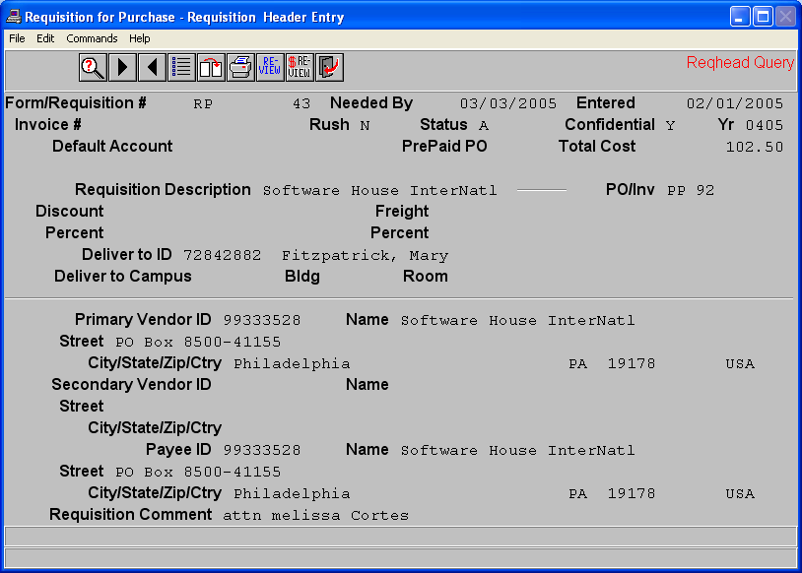Click the Rush field value N
The image size is (802, 573).
[x=365, y=126]
